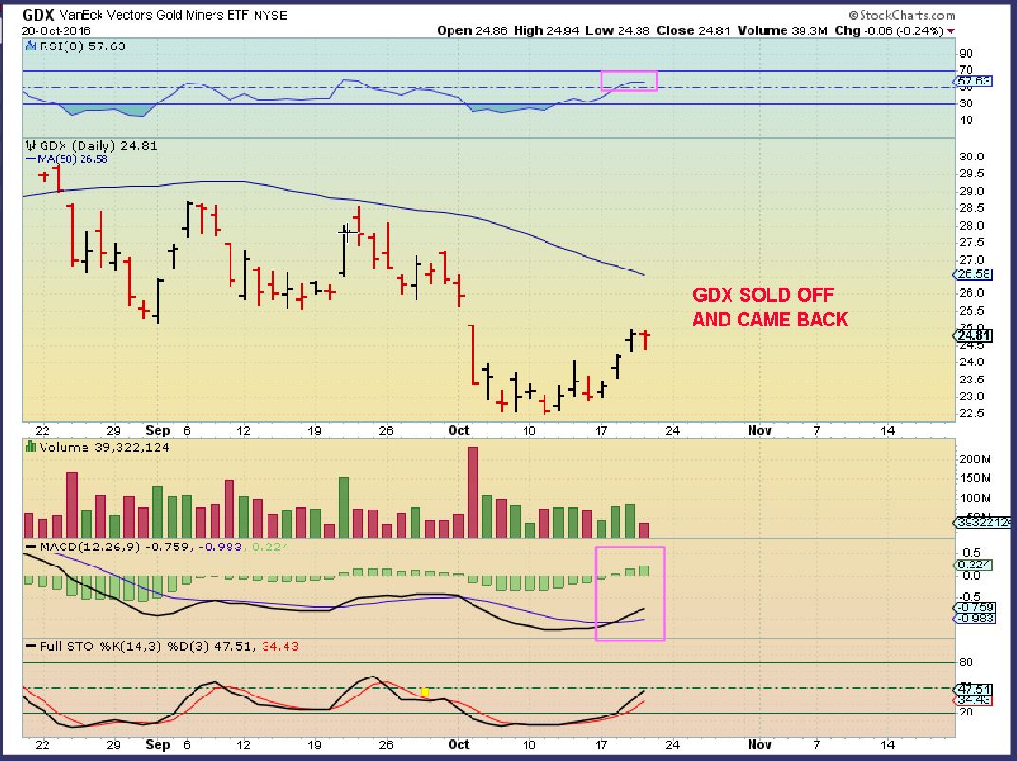Click the 26.58 moving average tag on right edge
This screenshot has width=1017, height=761.
pos(972,276)
